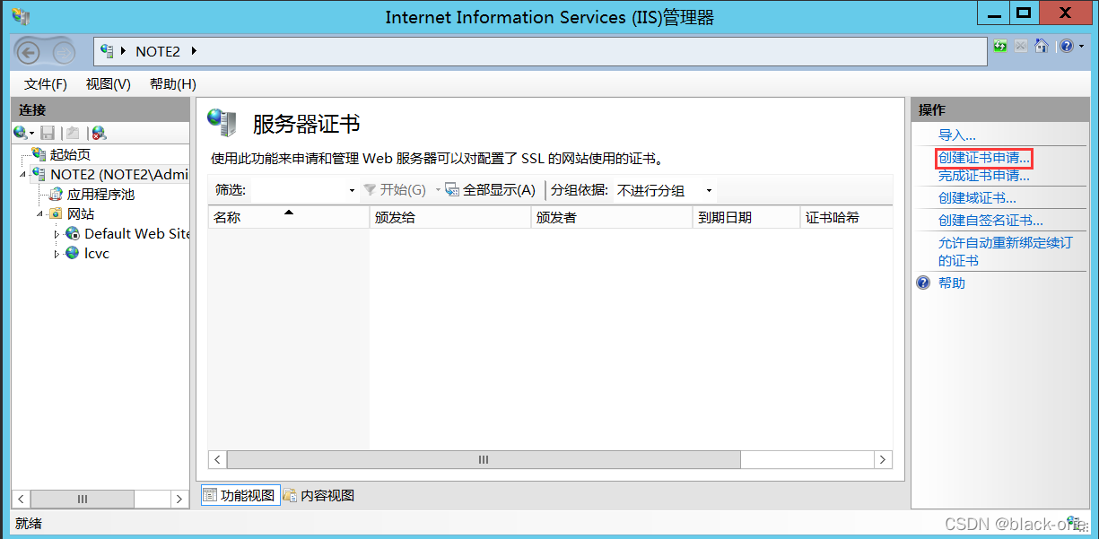The height and width of the screenshot is (539, 1099).
Task: Select 网站 sites node
Action: (x=81, y=213)
